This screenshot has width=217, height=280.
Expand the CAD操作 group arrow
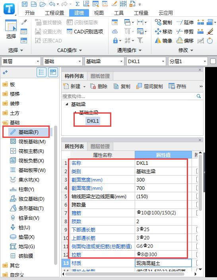(x=81, y=50)
